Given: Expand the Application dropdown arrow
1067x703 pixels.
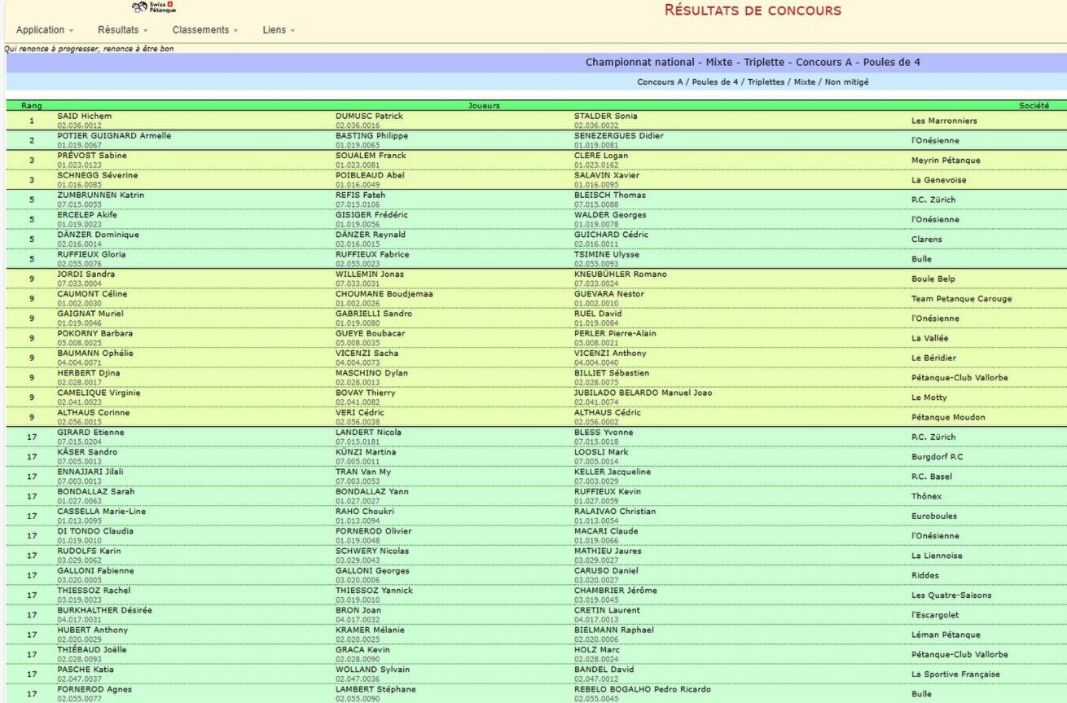Looking at the screenshot, I should [x=71, y=31].
